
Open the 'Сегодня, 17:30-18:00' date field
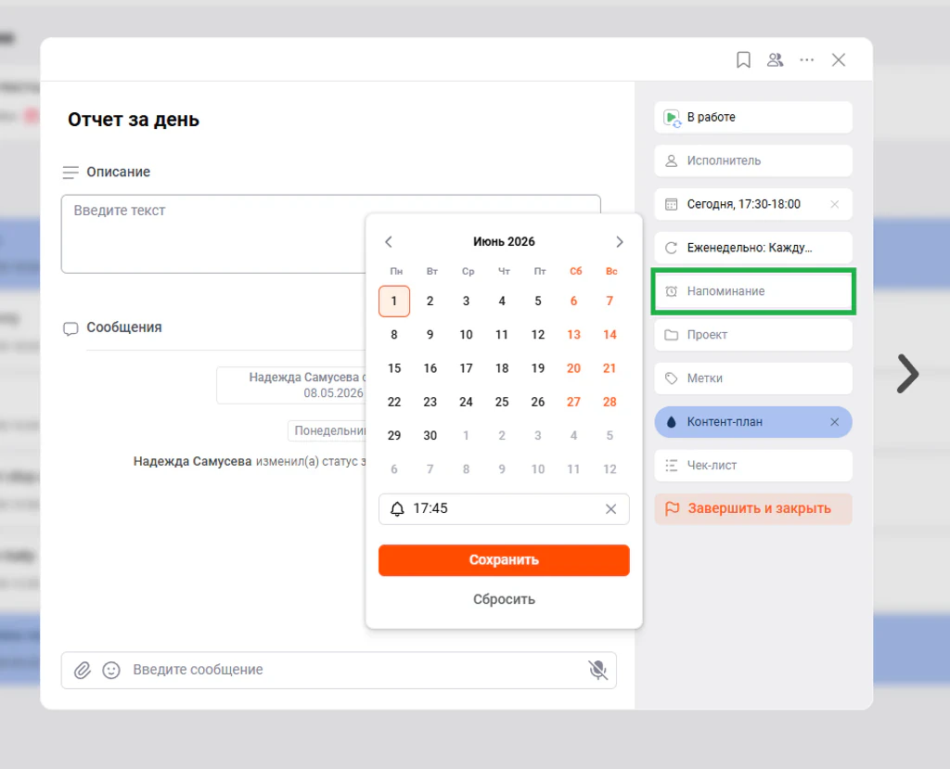click(x=753, y=204)
